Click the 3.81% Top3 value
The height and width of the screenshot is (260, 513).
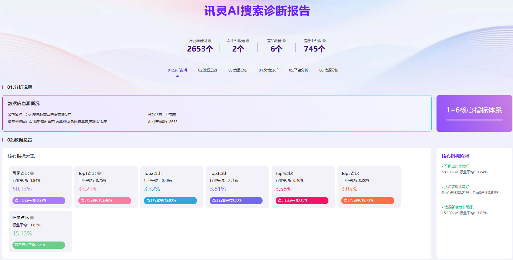(x=218, y=189)
